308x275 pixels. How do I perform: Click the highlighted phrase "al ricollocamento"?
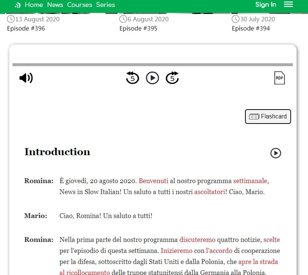[85, 272]
